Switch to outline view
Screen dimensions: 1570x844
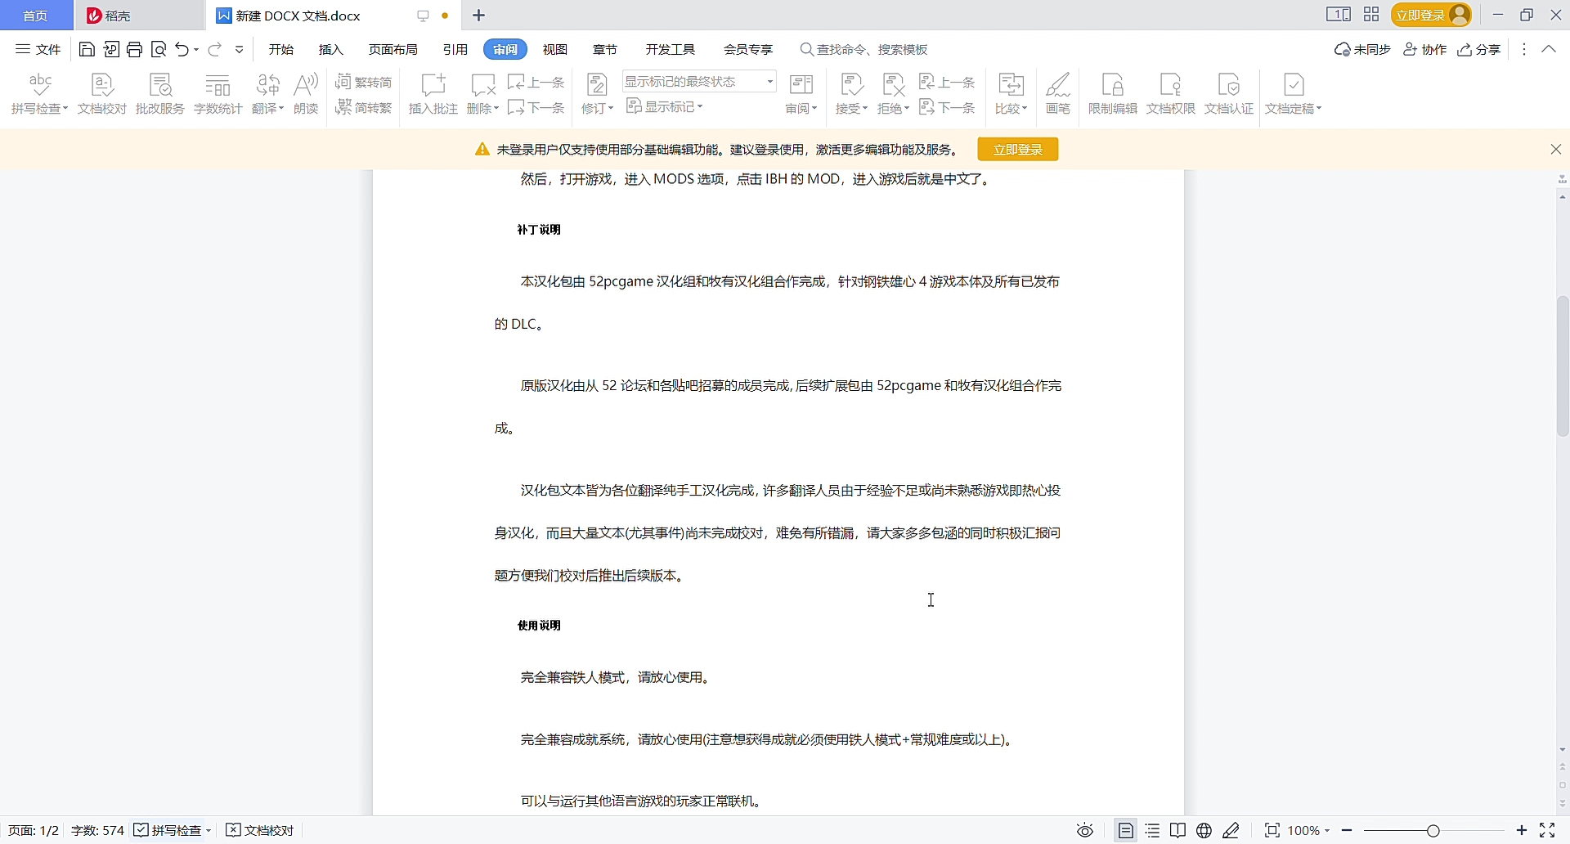(1153, 831)
